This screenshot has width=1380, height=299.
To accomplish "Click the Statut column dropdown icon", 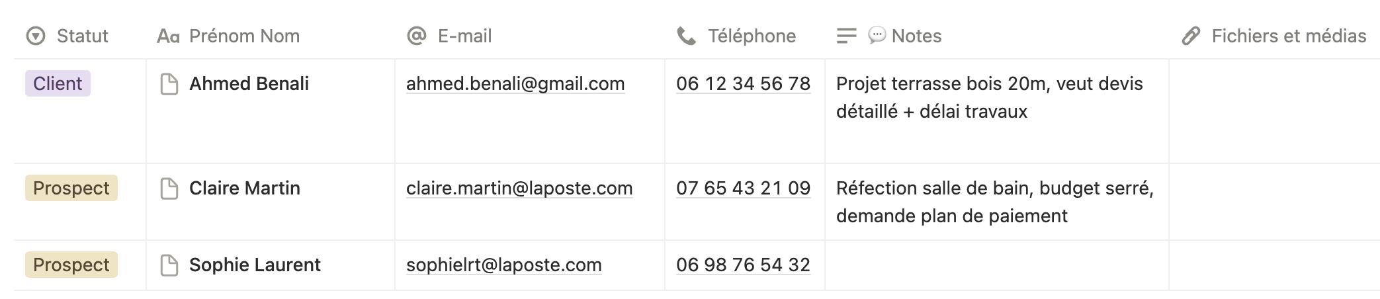I will pyautogui.click(x=36, y=36).
